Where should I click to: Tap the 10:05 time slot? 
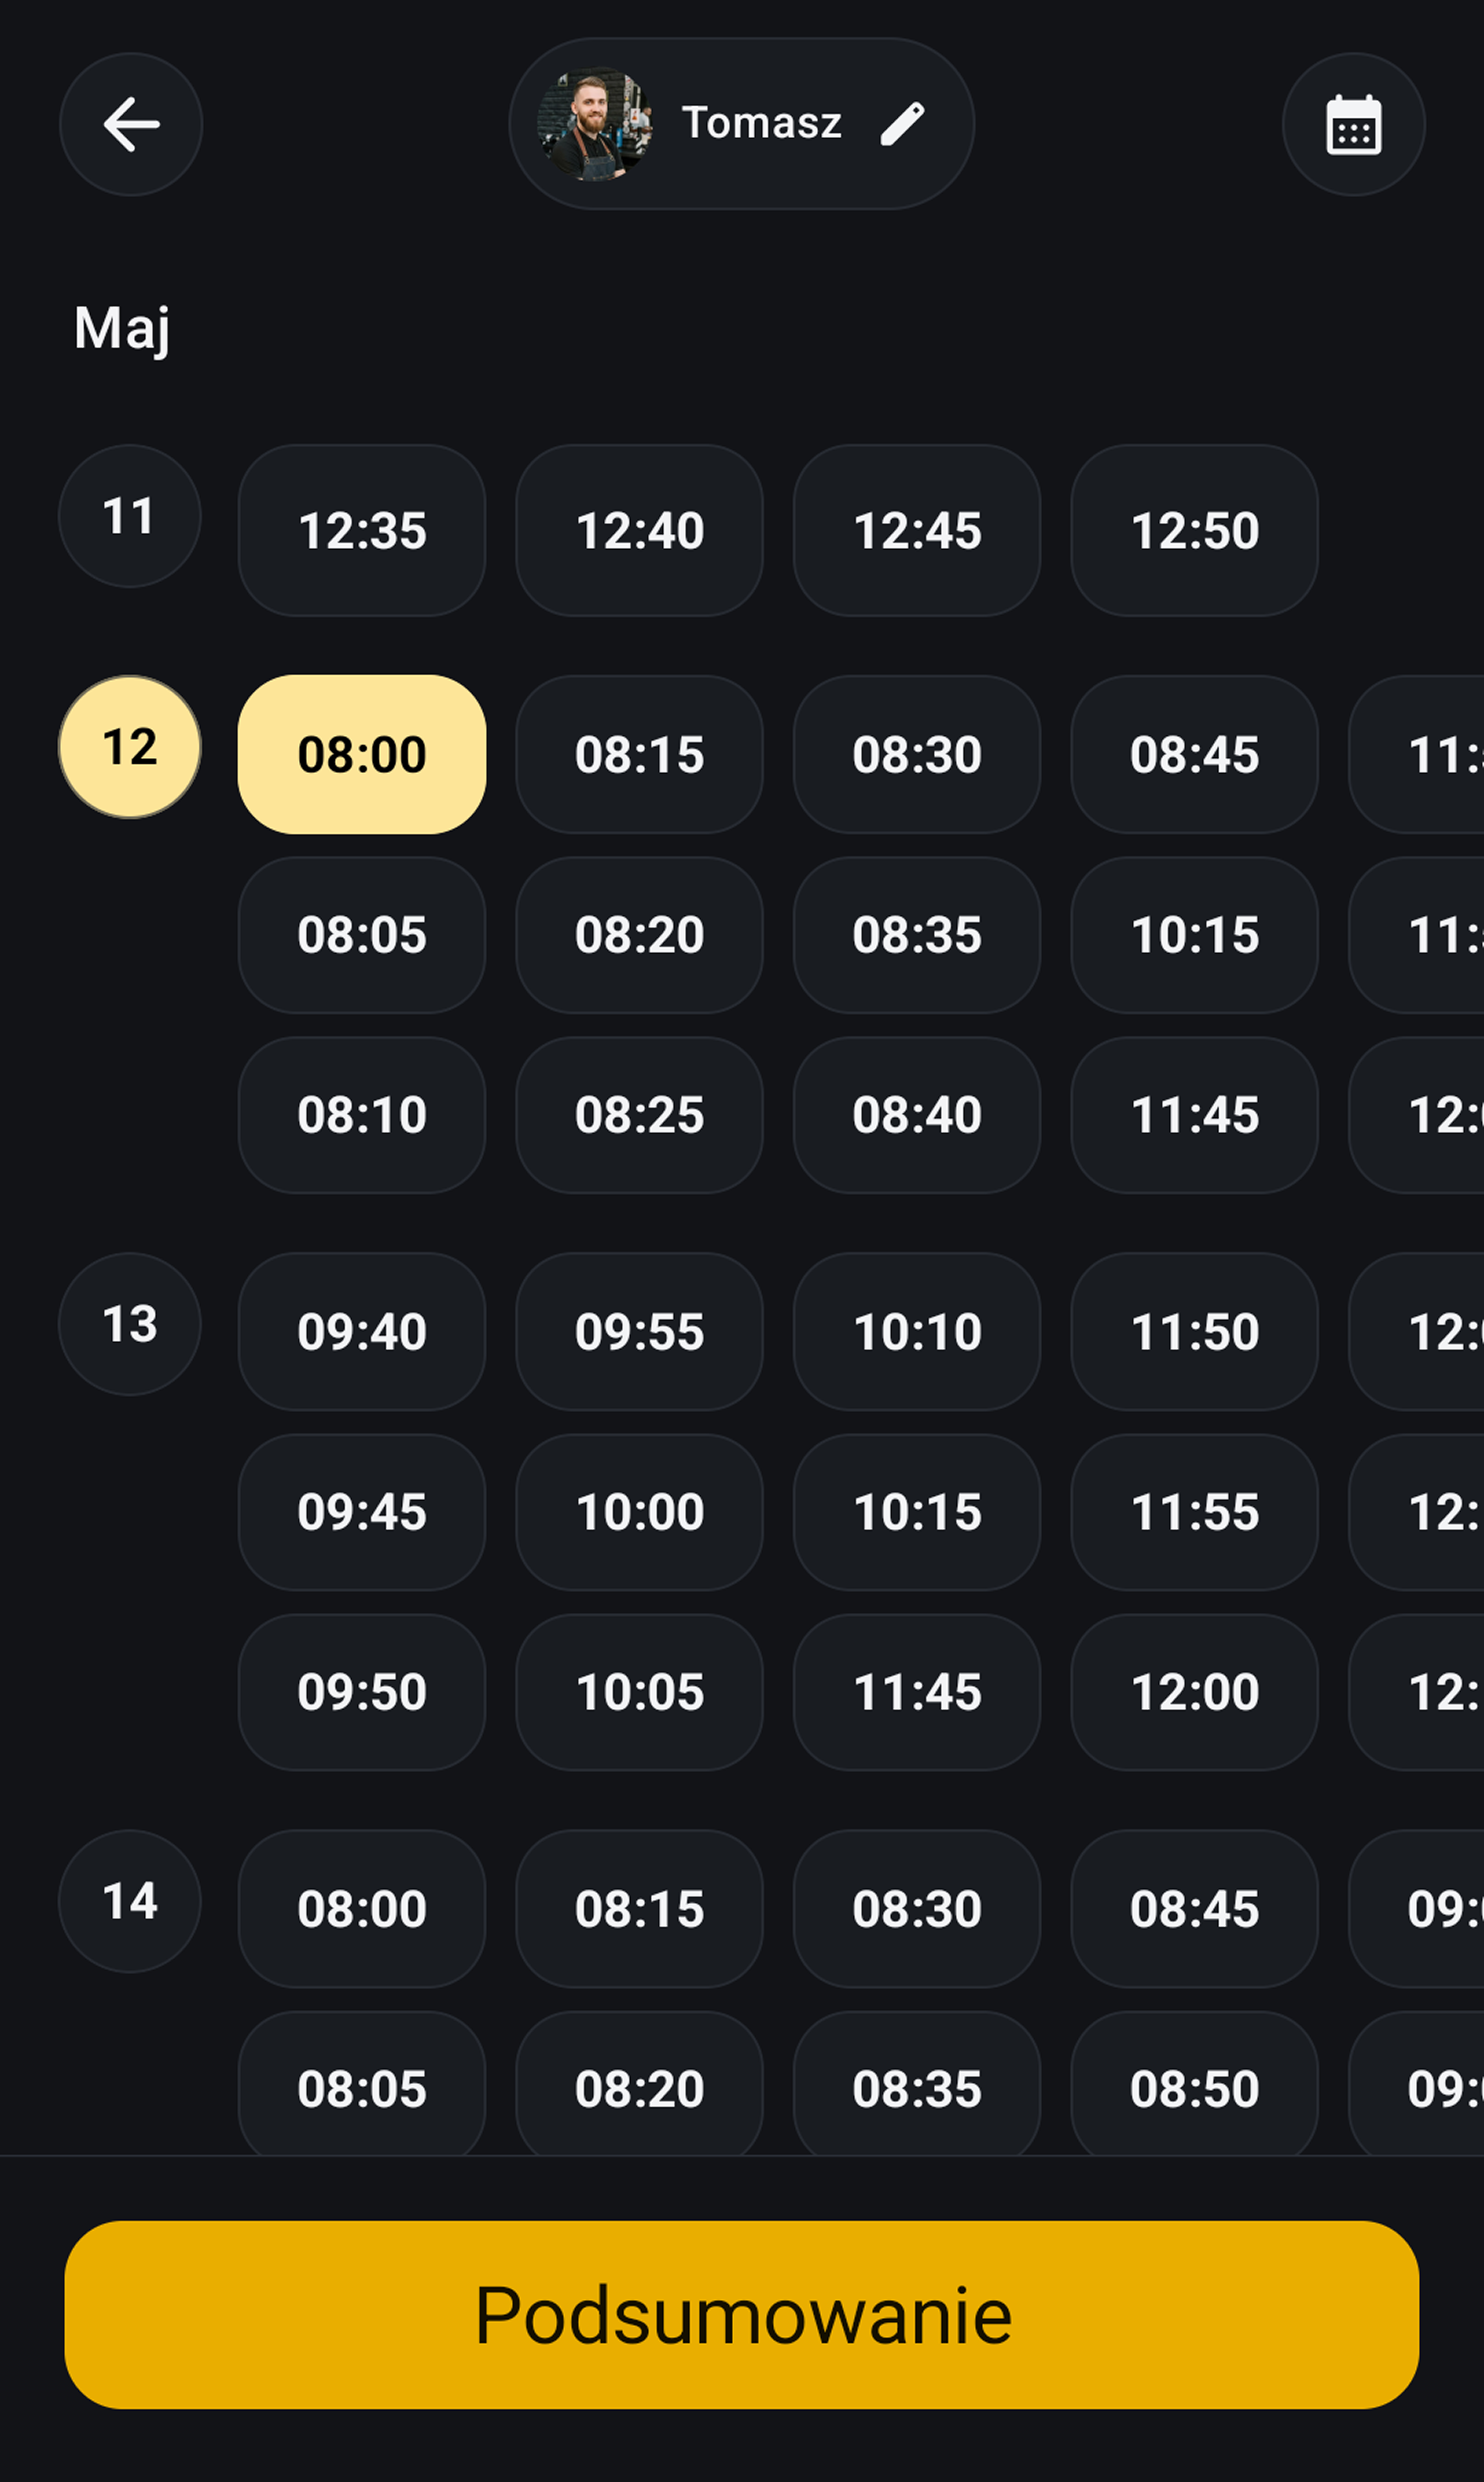click(x=639, y=1692)
